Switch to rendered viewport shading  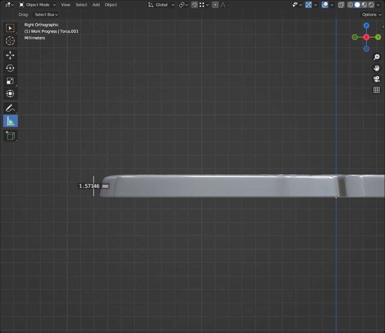[x=371, y=5]
